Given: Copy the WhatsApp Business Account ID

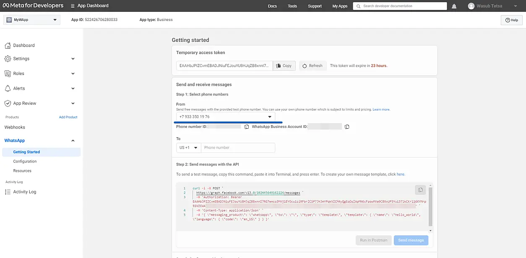Looking at the screenshot, I should click(347, 126).
